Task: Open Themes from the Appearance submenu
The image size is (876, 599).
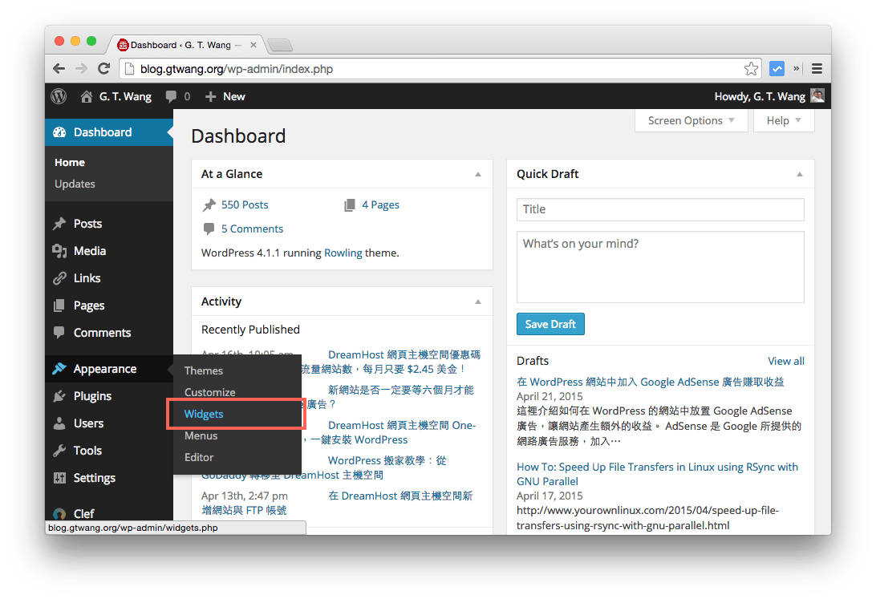Action: (204, 370)
